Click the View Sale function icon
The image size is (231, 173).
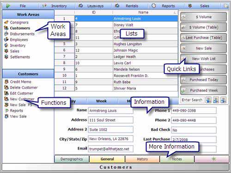click(6, 116)
